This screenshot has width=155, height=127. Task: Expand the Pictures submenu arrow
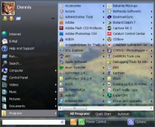(56, 99)
